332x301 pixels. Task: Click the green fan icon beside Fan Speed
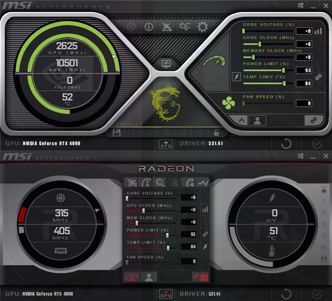click(x=228, y=103)
